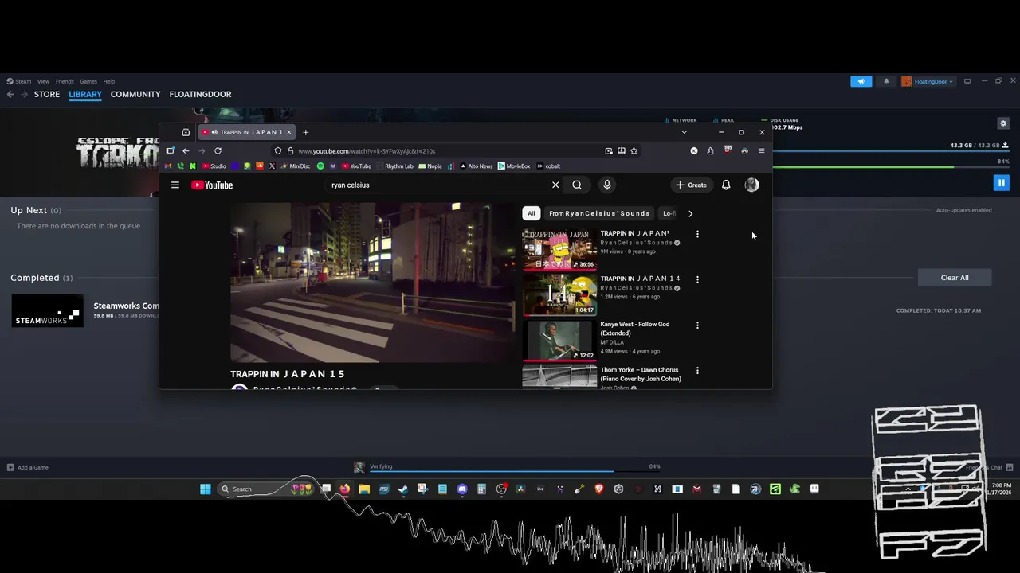The height and width of the screenshot is (573, 1020).
Task: Click the YouTube logo home link
Action: [212, 185]
